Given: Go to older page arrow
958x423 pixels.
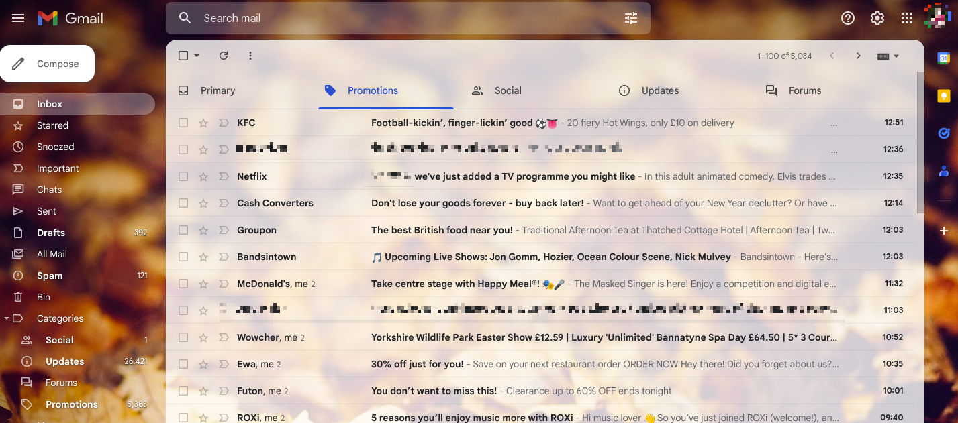Looking at the screenshot, I should (858, 56).
